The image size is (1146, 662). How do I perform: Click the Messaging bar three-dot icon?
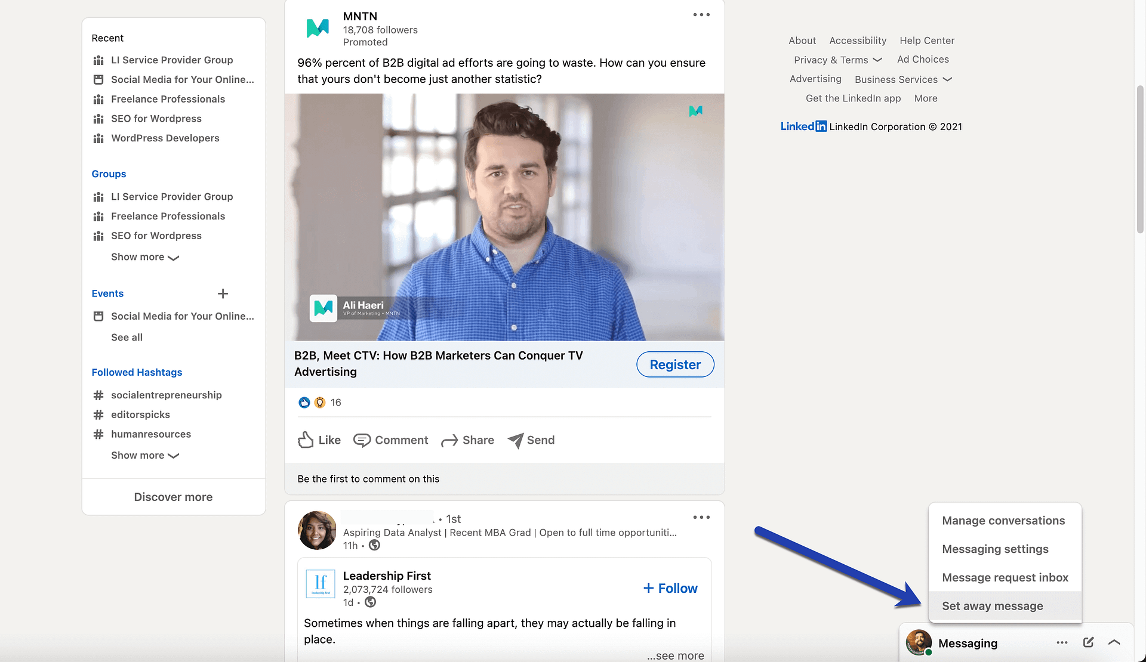(x=1062, y=642)
